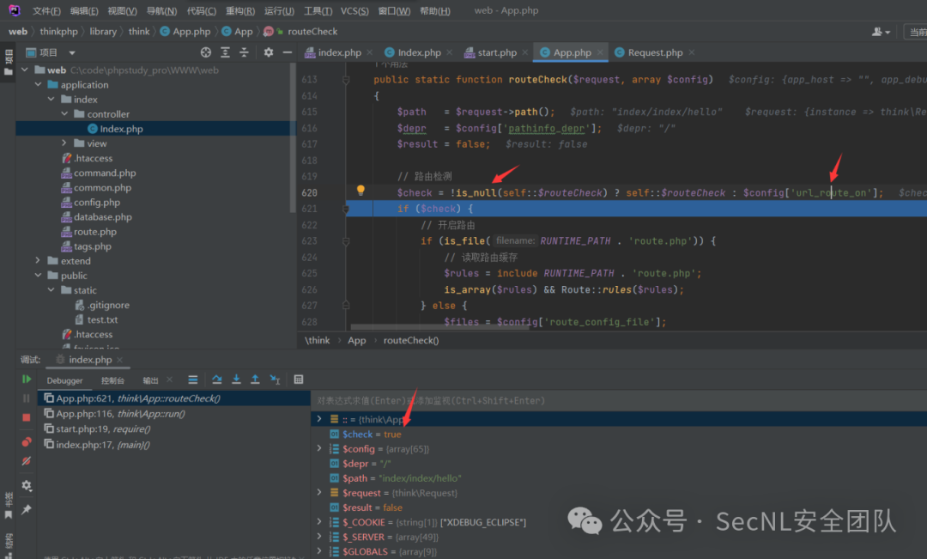Open the Bookmarks side tool window
Screen dimensions: 927x559
[x=9, y=507]
